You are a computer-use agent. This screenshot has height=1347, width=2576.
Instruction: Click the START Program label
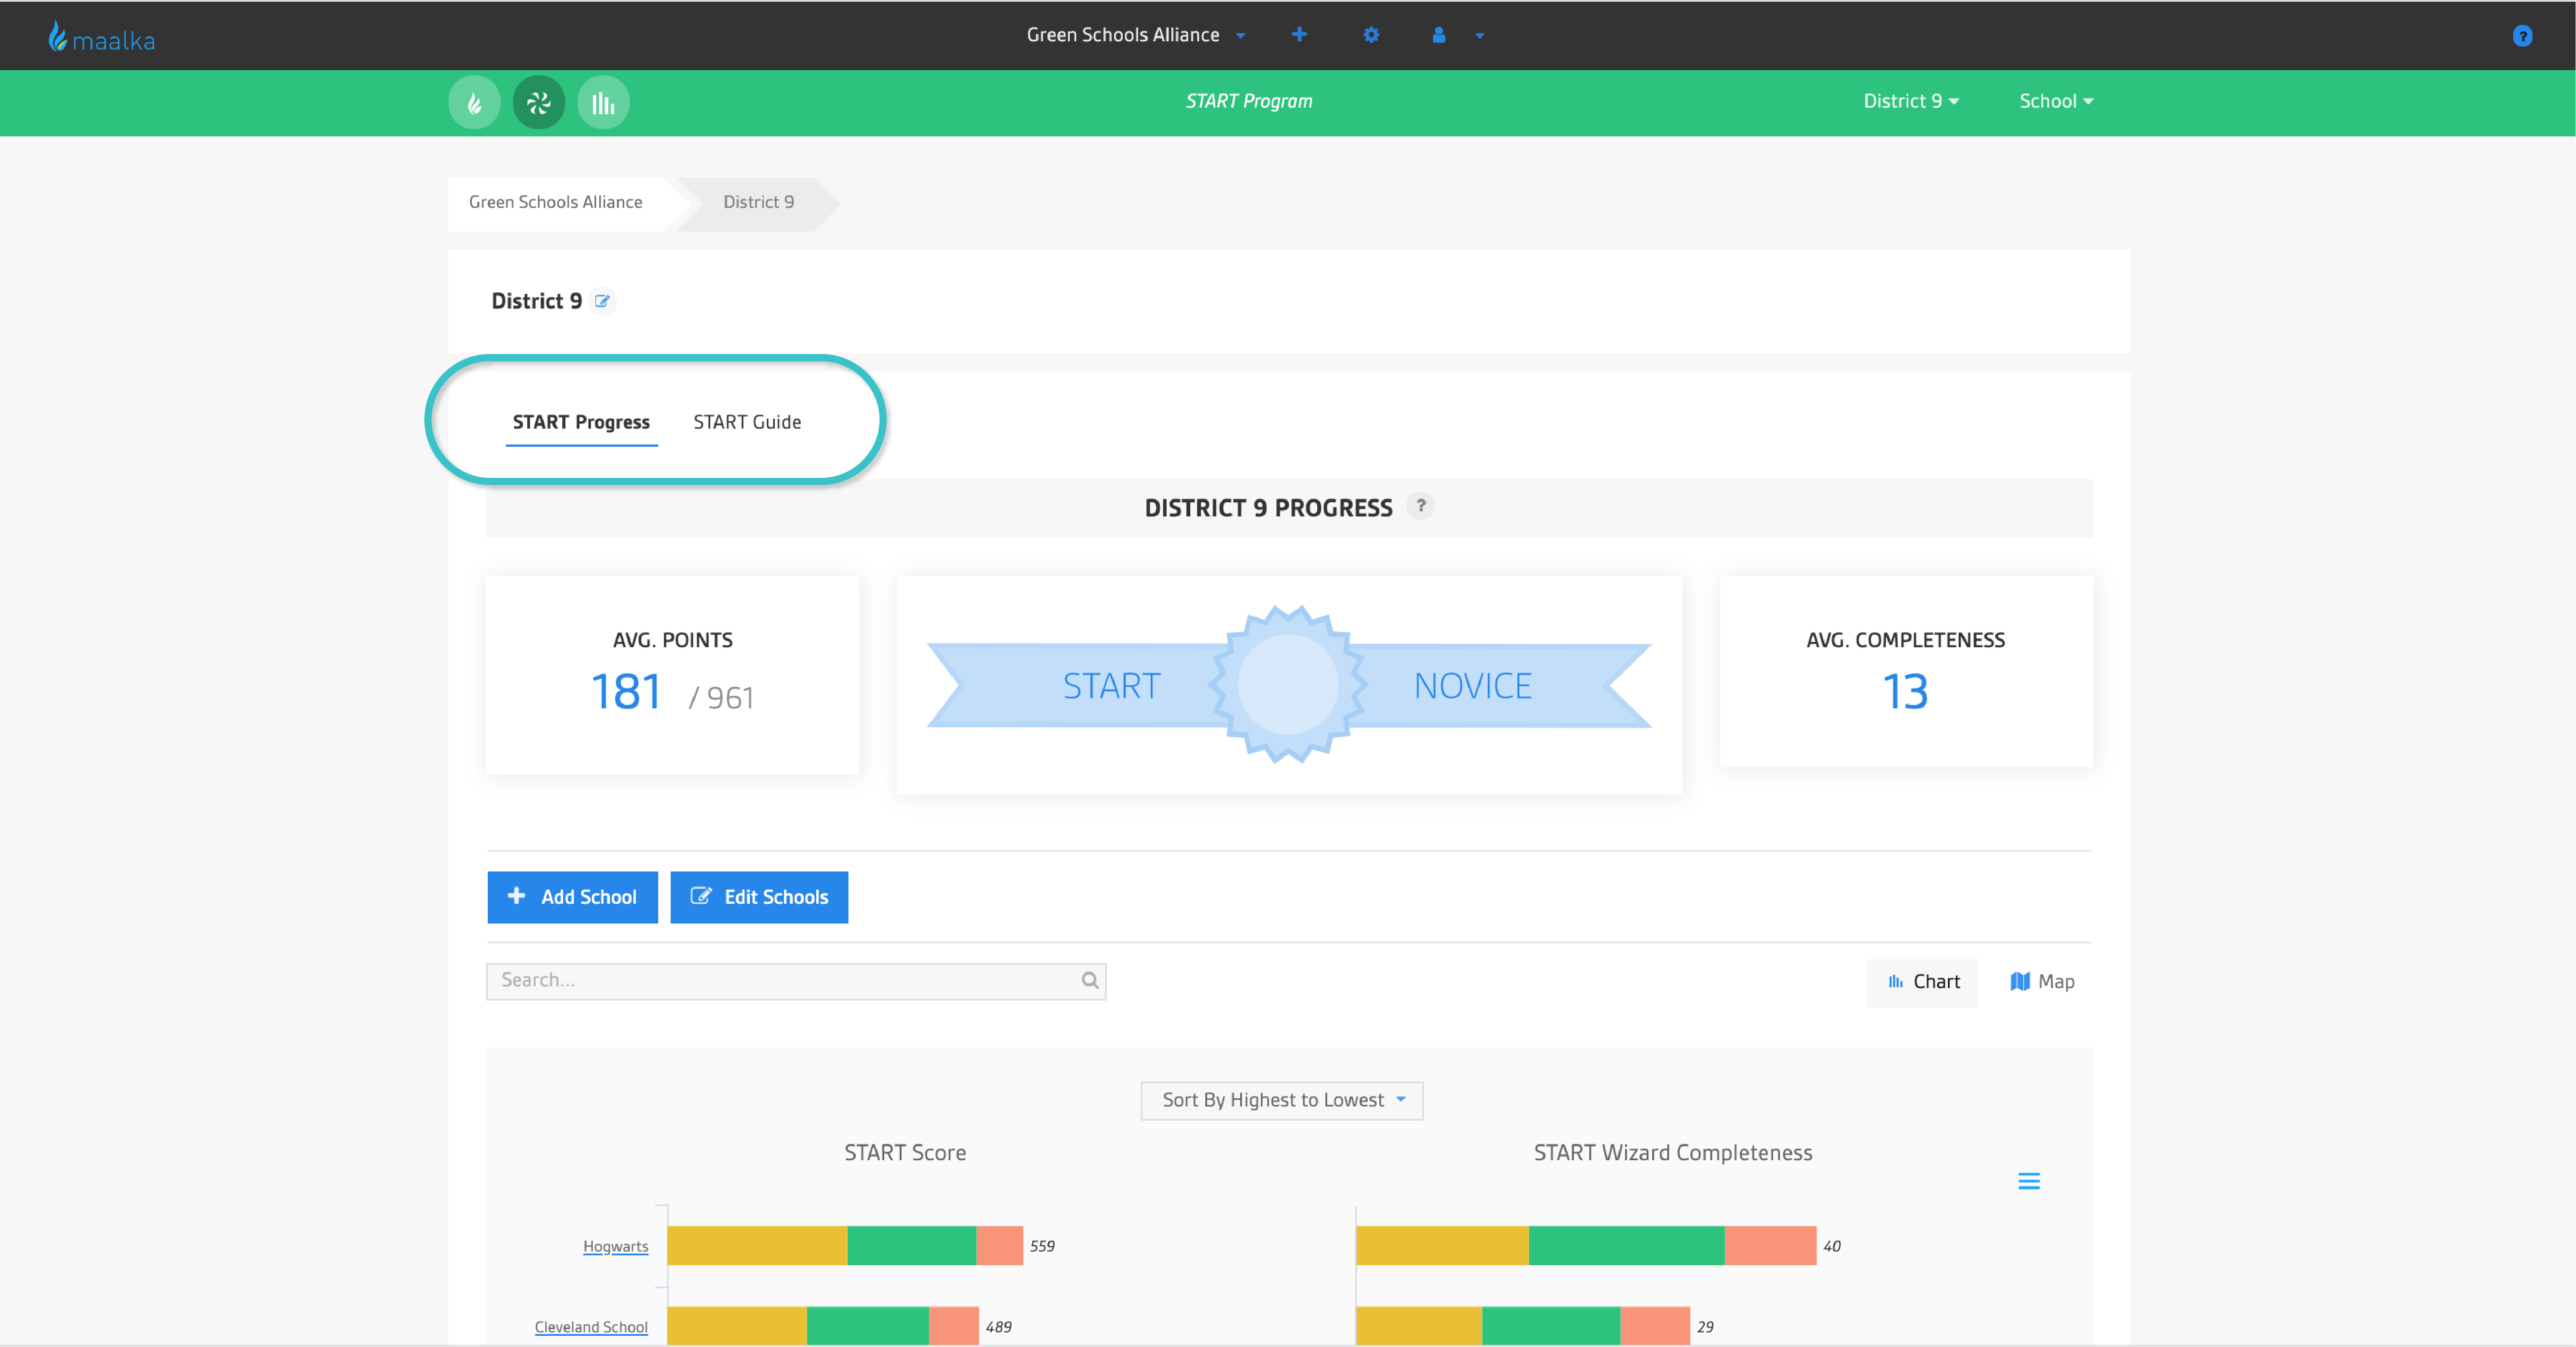click(1249, 101)
